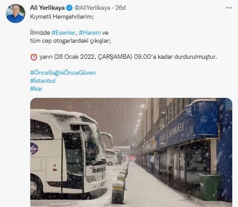Click the 'Kıymetli Hemşehrilerim;' tweet line
Viewport: 238px width, 207px height.
pyautogui.click(x=62, y=16)
